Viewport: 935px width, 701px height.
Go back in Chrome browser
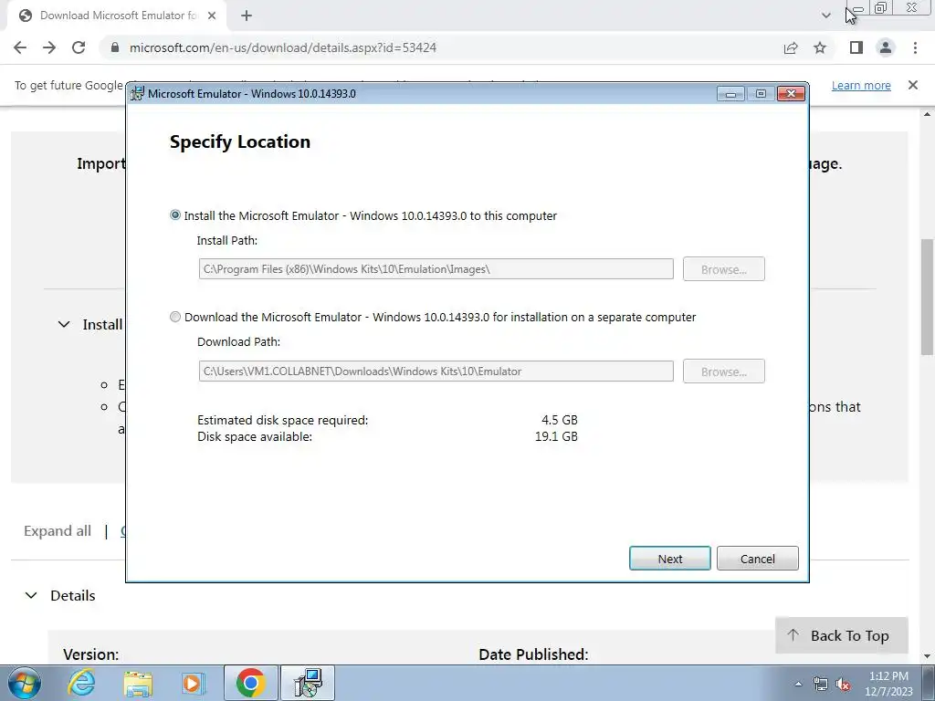coord(20,47)
